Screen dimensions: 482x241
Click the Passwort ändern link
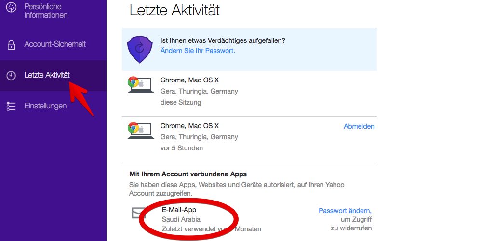pos(345,211)
